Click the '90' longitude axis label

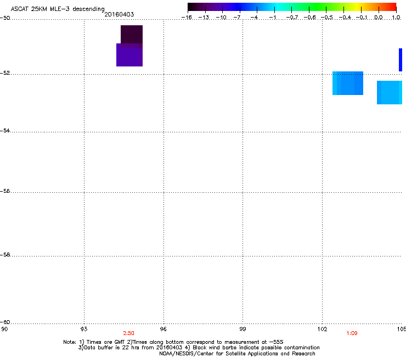pos(4,329)
